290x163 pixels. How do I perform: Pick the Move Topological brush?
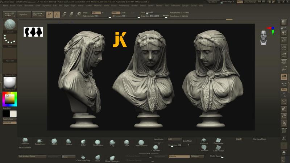pos(112,159)
